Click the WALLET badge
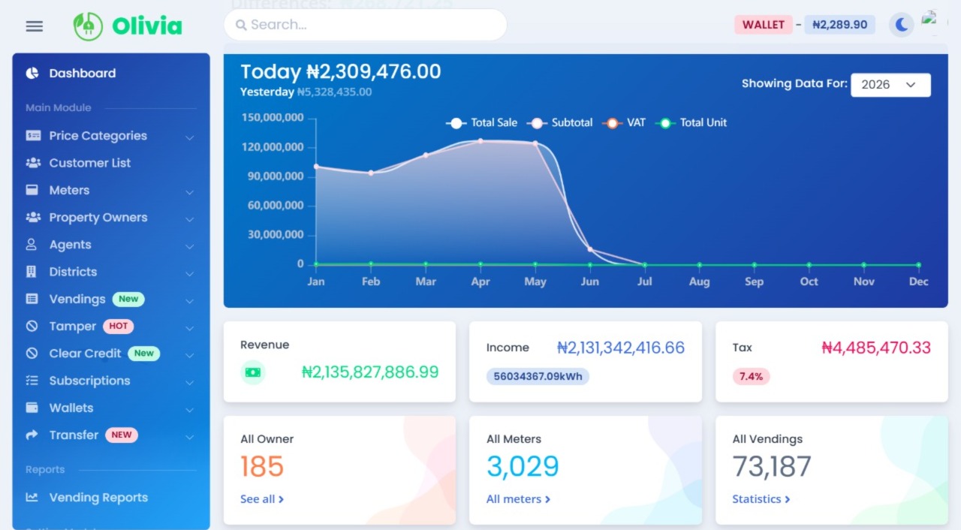This screenshot has width=961, height=530. [x=763, y=25]
